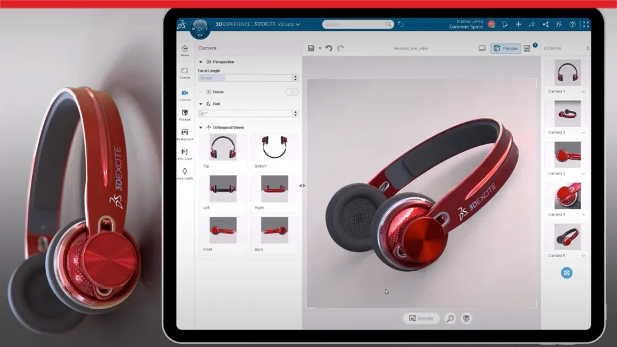The height and width of the screenshot is (347, 617).
Task: Click the blue add camera button
Action: click(566, 272)
